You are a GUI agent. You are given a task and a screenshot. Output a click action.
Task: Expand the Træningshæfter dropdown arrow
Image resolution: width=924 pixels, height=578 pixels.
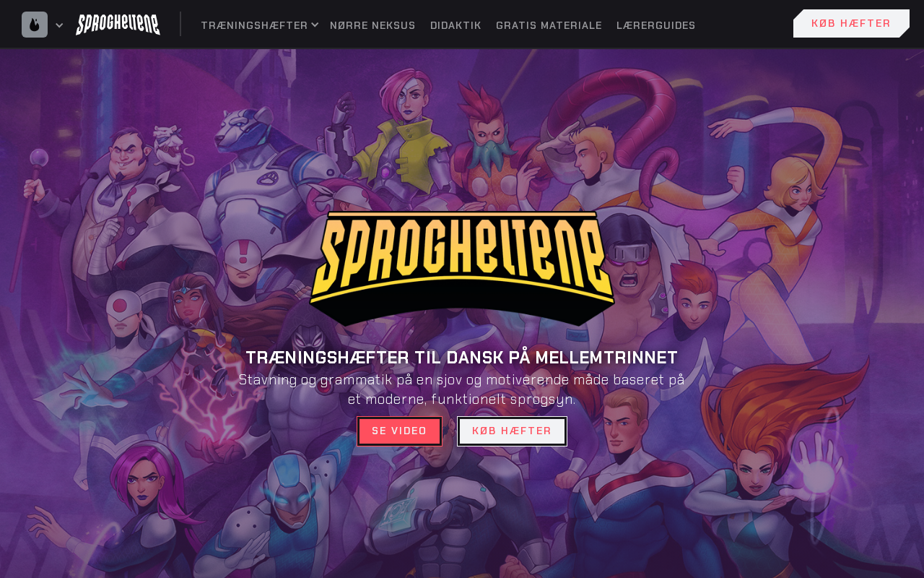click(x=315, y=25)
